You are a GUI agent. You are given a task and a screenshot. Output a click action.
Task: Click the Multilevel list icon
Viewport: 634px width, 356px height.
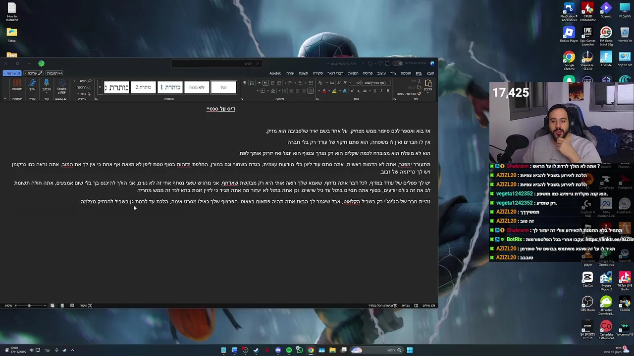pyautogui.click(x=290, y=83)
